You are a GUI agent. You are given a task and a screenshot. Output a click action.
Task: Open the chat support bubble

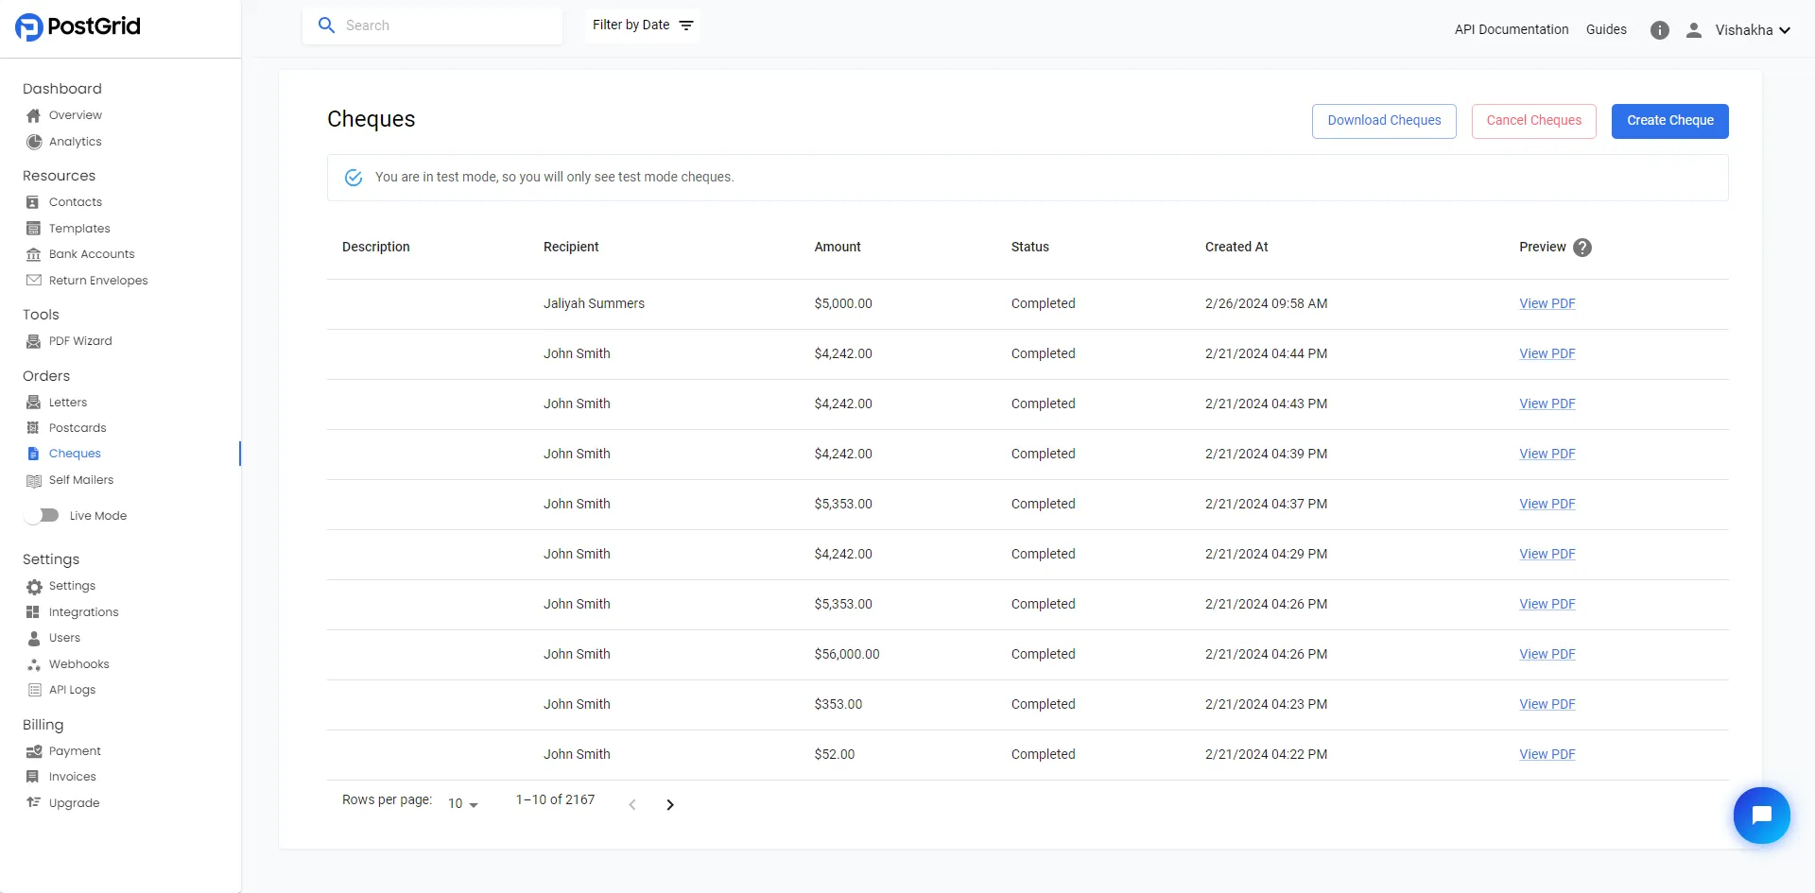coord(1761,815)
